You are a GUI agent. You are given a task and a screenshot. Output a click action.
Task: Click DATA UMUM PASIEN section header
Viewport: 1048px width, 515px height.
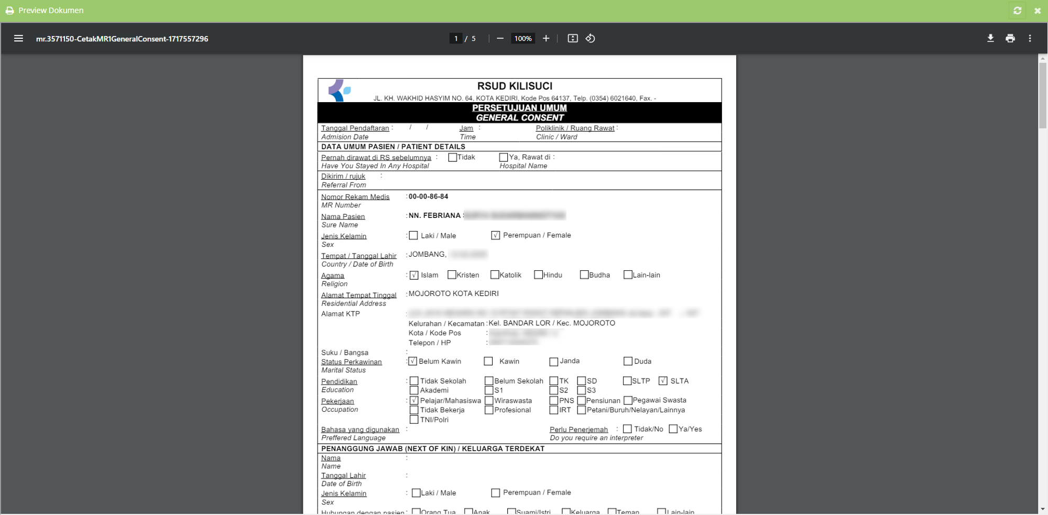393,147
